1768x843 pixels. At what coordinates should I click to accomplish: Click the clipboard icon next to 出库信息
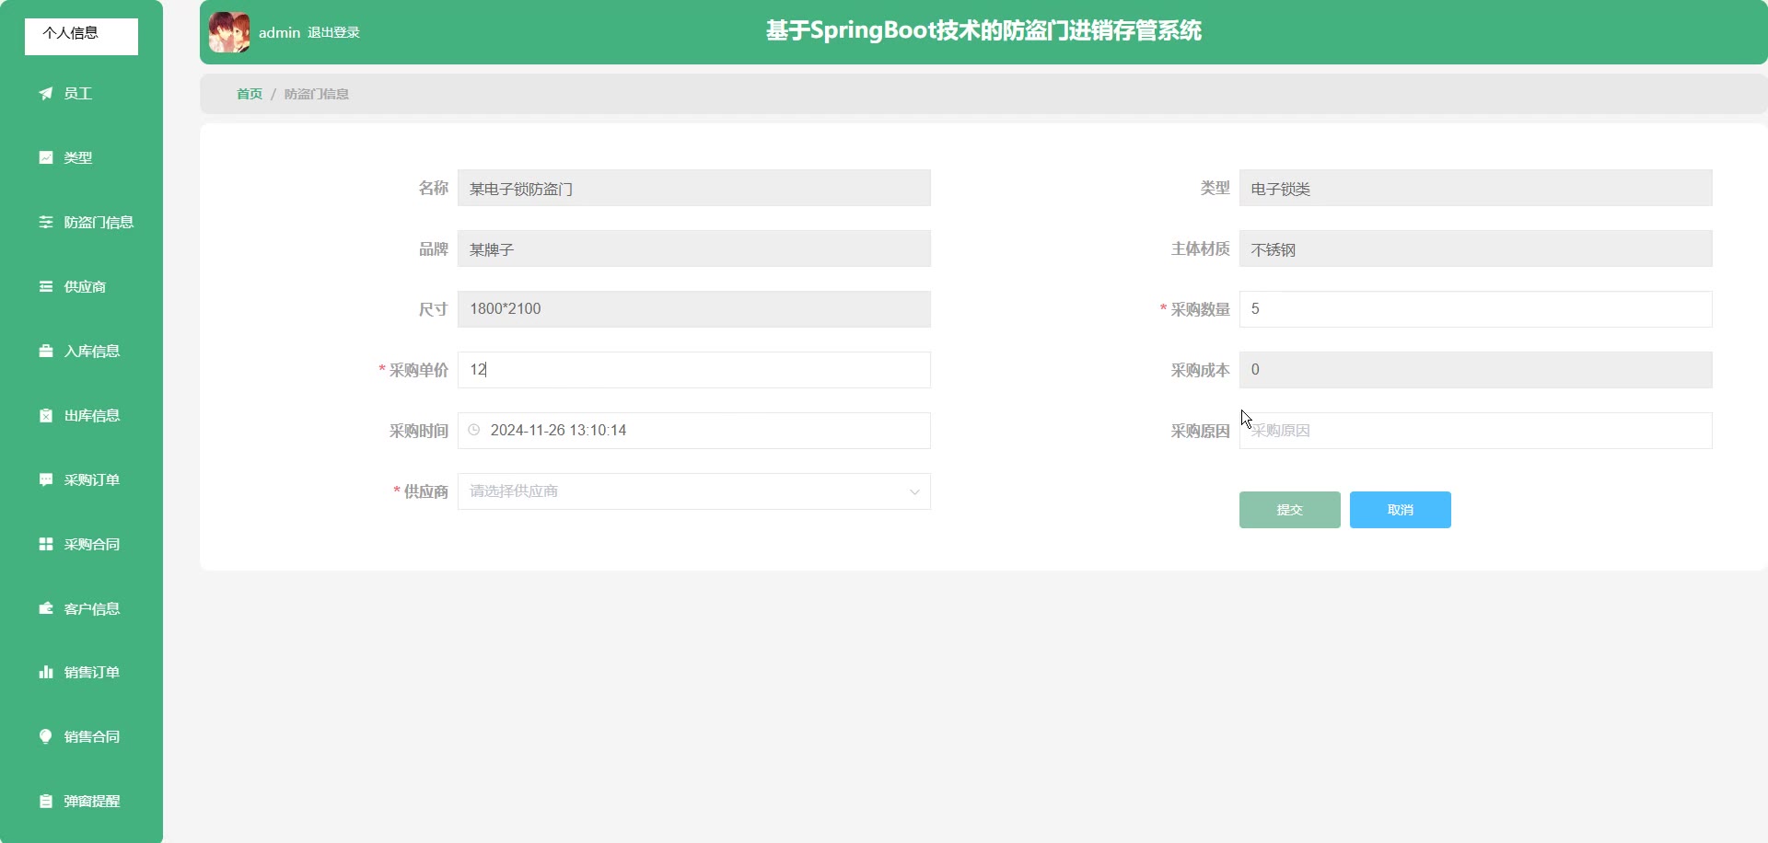(45, 415)
